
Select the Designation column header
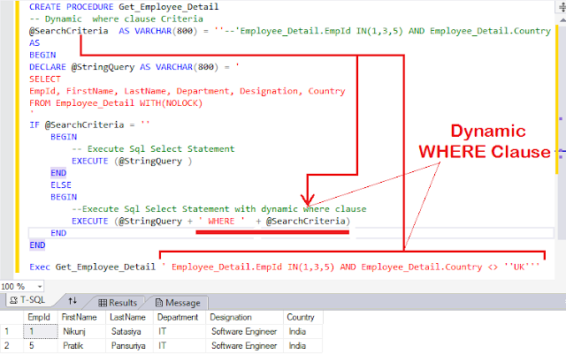click(x=244, y=317)
